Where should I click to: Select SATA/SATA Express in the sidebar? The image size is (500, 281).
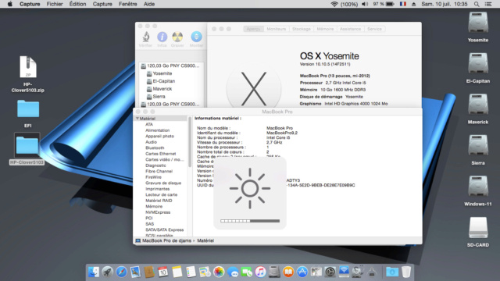(x=165, y=229)
